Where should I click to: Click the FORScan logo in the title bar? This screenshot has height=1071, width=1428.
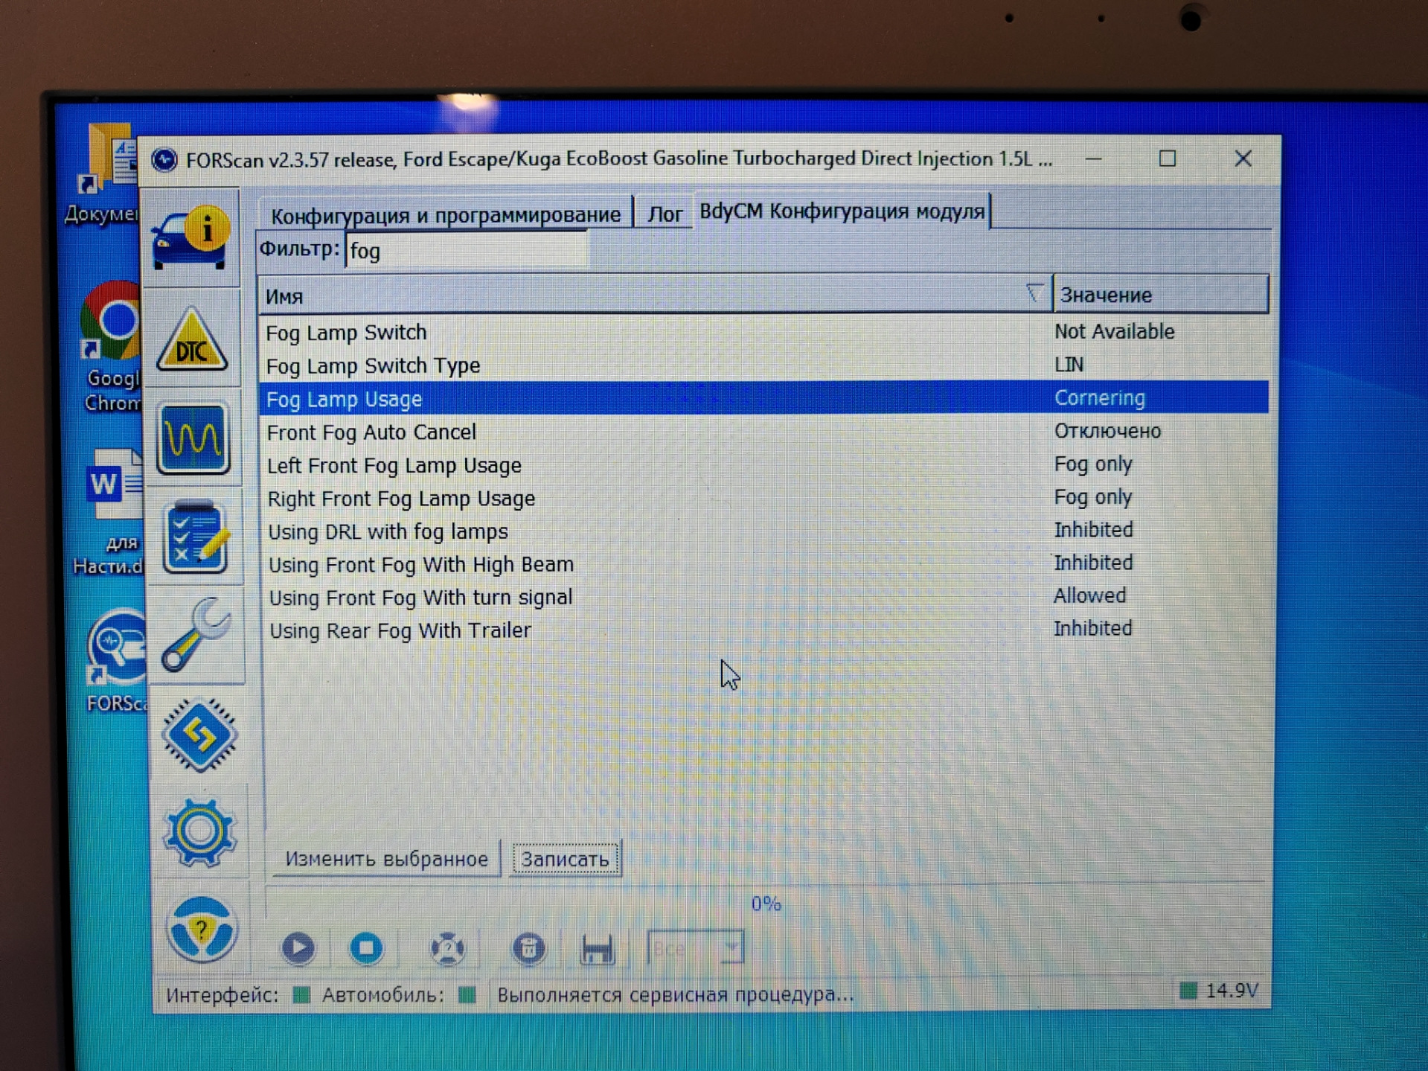pos(164,159)
